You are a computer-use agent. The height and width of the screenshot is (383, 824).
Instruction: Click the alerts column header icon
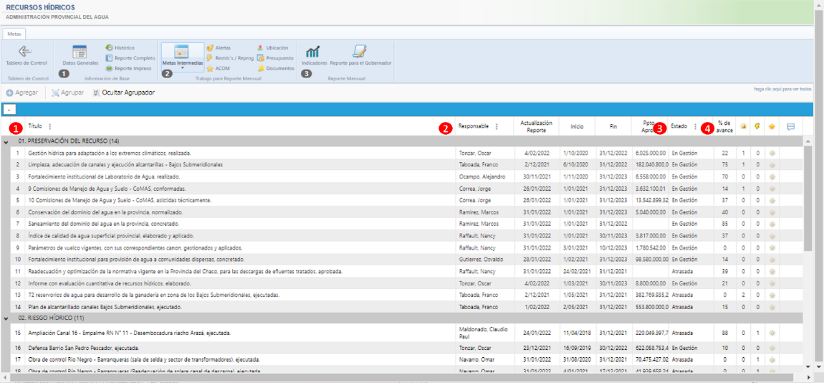[743, 127]
